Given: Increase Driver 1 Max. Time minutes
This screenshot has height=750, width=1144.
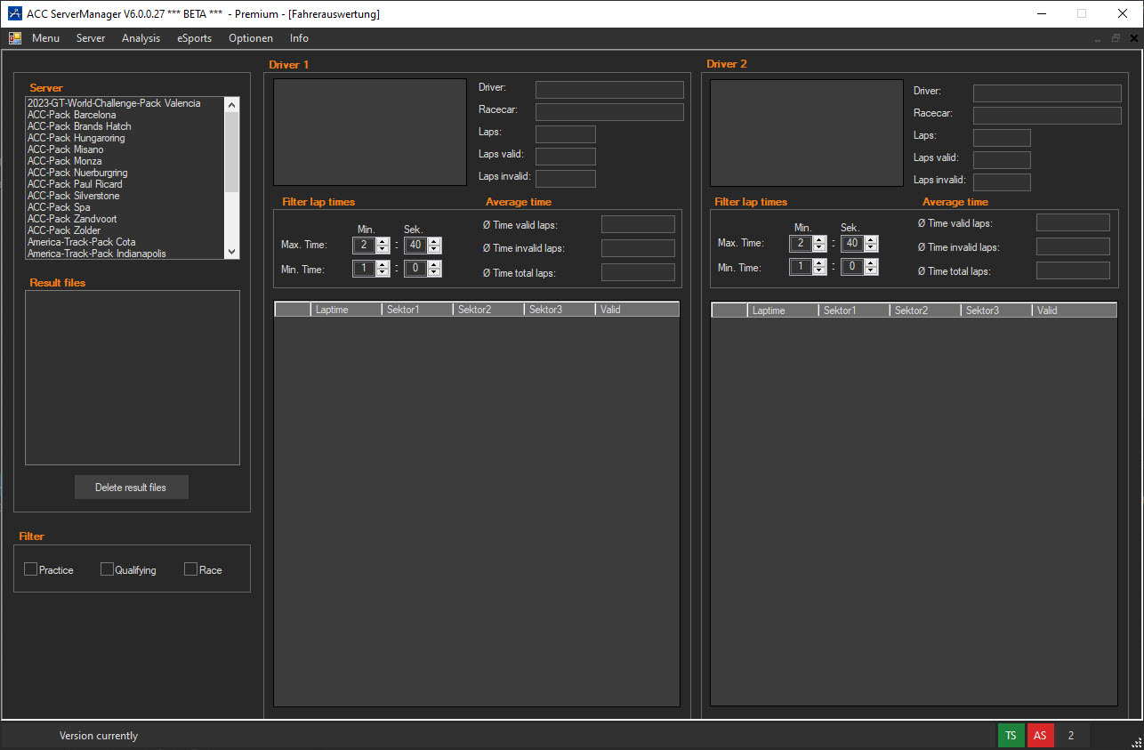Looking at the screenshot, I should [x=383, y=241].
